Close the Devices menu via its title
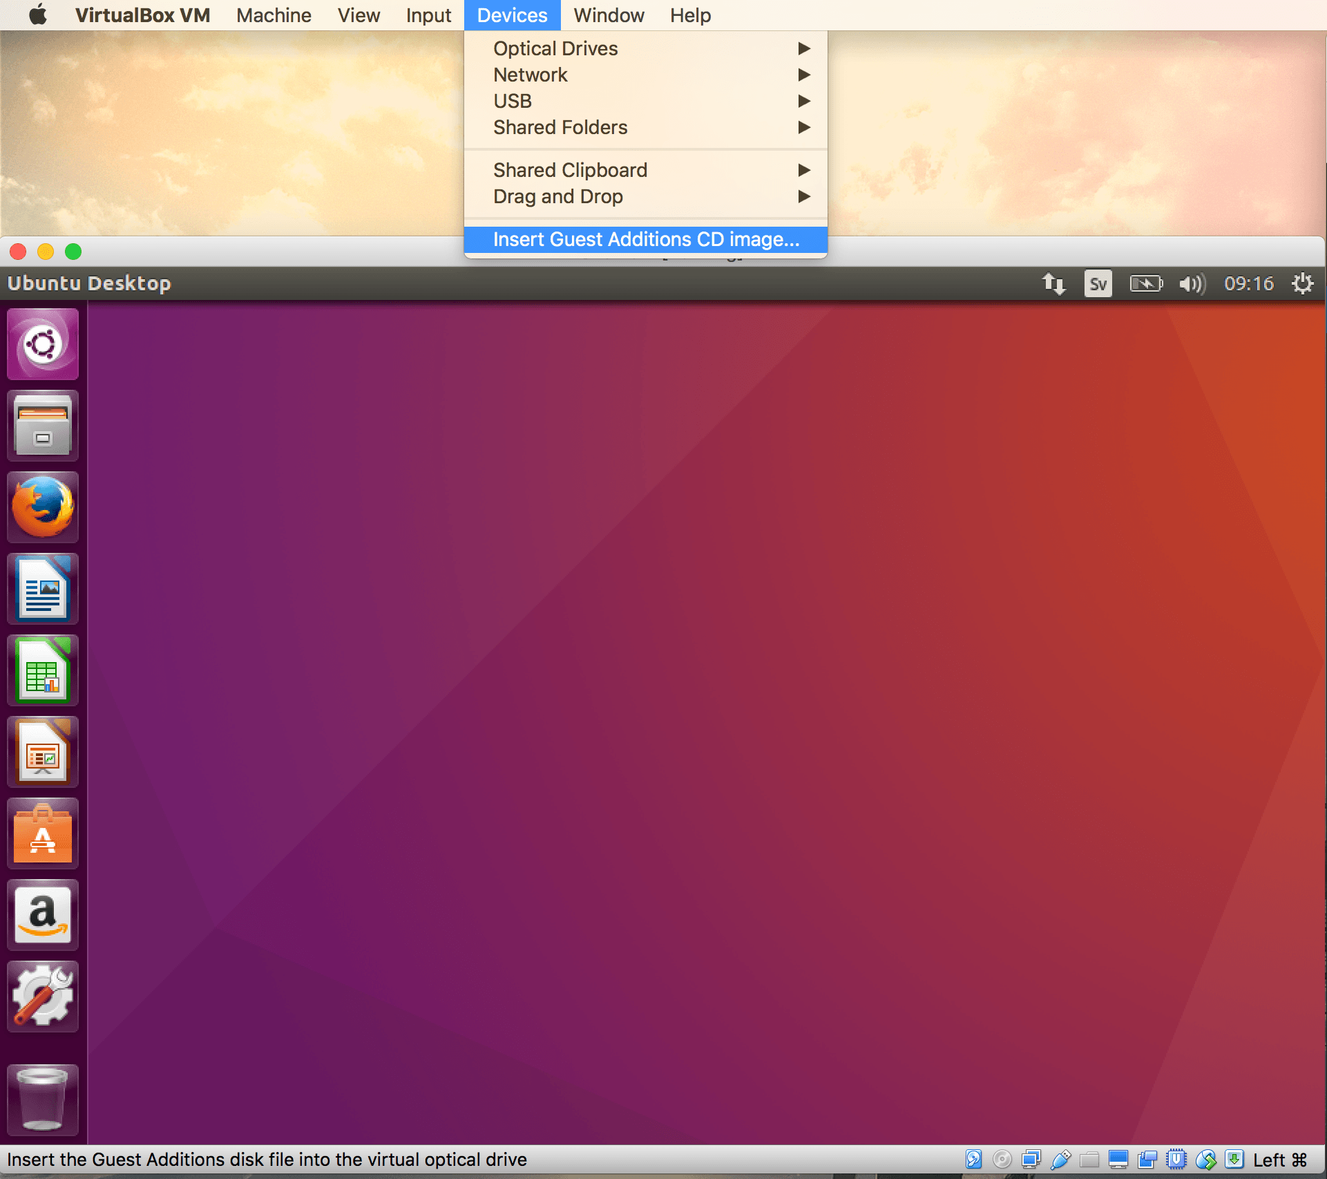This screenshot has height=1179, width=1327. pyautogui.click(x=512, y=15)
